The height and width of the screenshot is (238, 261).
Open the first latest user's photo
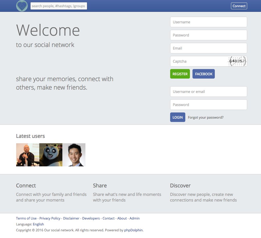[28, 155]
